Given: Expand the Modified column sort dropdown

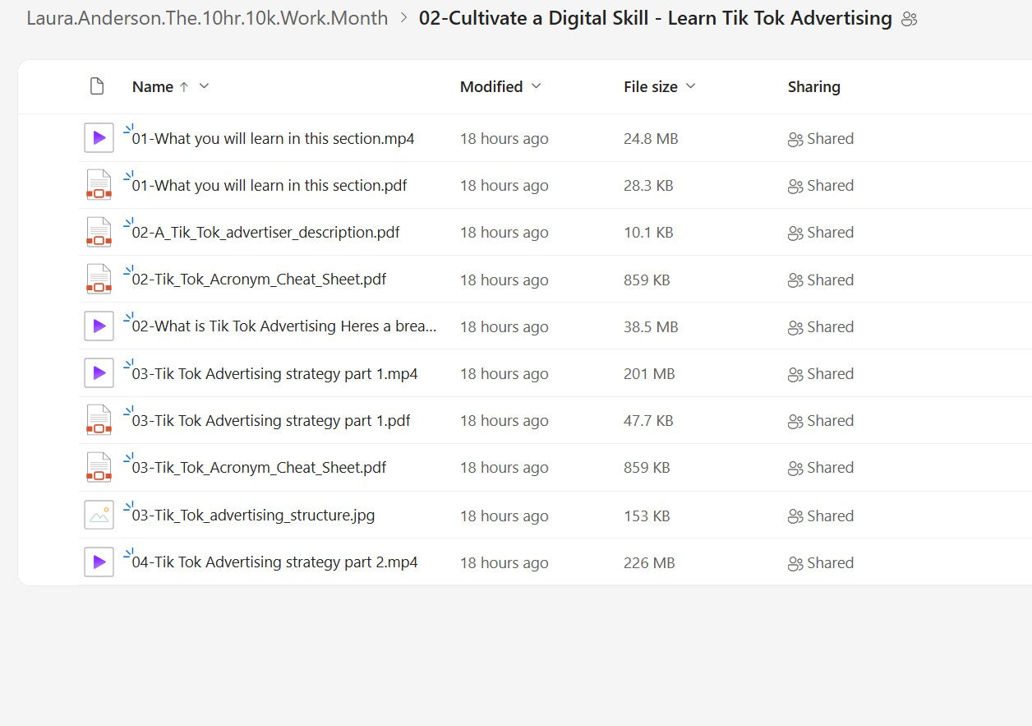Looking at the screenshot, I should pos(537,86).
